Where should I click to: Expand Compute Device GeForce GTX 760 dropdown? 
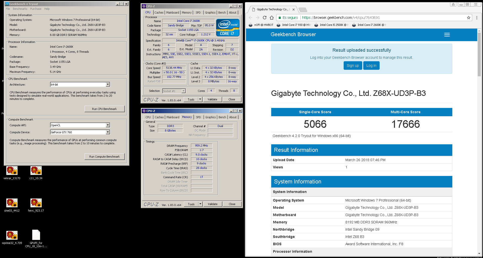108,132
